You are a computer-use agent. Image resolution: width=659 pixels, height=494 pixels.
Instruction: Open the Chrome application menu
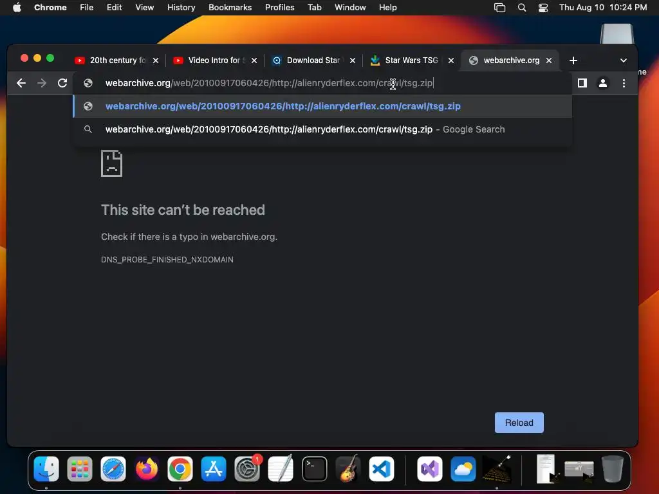tap(50, 8)
